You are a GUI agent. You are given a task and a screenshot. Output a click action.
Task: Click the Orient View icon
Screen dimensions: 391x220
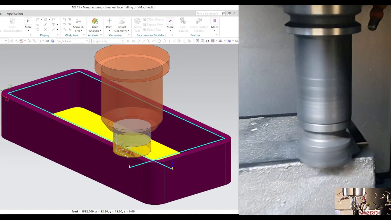pos(221,41)
